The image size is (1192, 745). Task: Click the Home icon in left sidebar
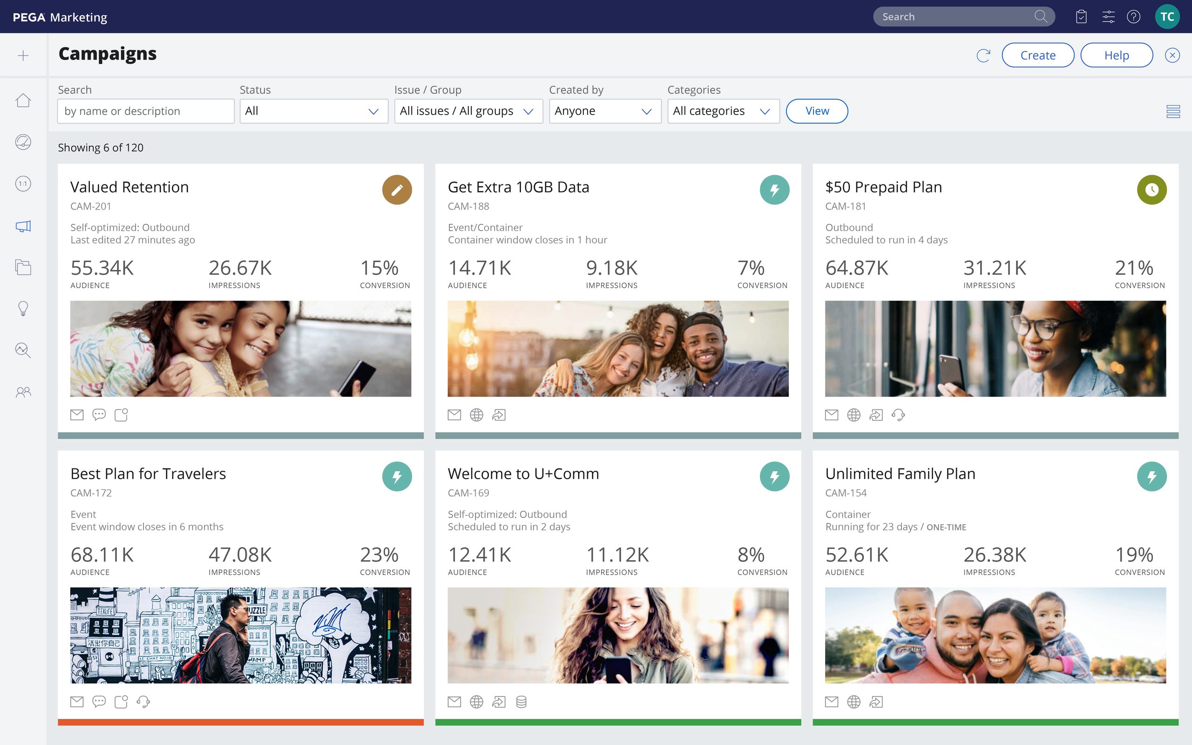(x=23, y=101)
